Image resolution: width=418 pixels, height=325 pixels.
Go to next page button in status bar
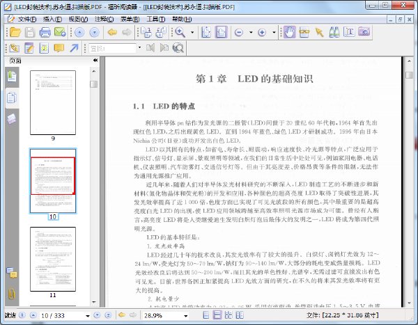(97, 315)
